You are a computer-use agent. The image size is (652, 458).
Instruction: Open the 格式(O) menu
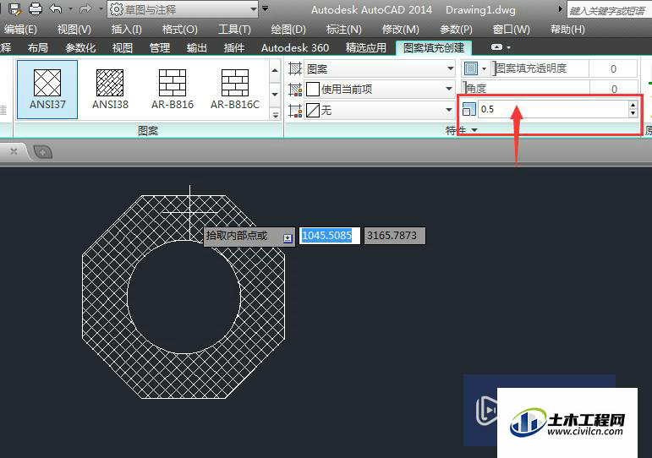pos(179,30)
